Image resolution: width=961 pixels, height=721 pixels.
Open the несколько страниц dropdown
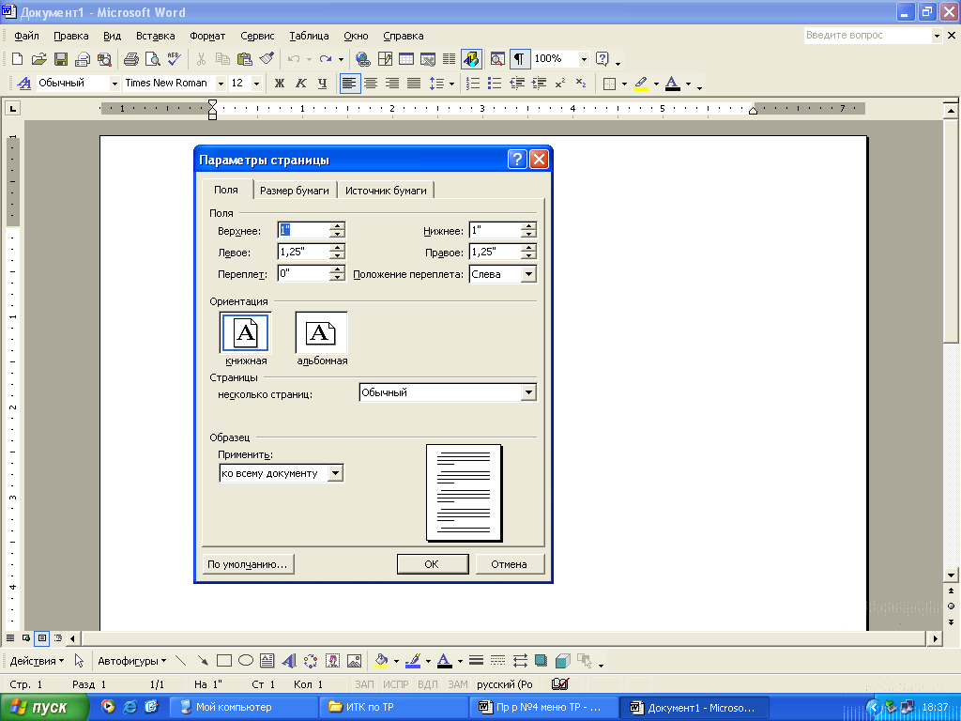click(x=529, y=392)
